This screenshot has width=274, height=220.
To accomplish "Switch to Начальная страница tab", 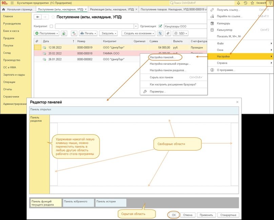I will tap(18, 10).
